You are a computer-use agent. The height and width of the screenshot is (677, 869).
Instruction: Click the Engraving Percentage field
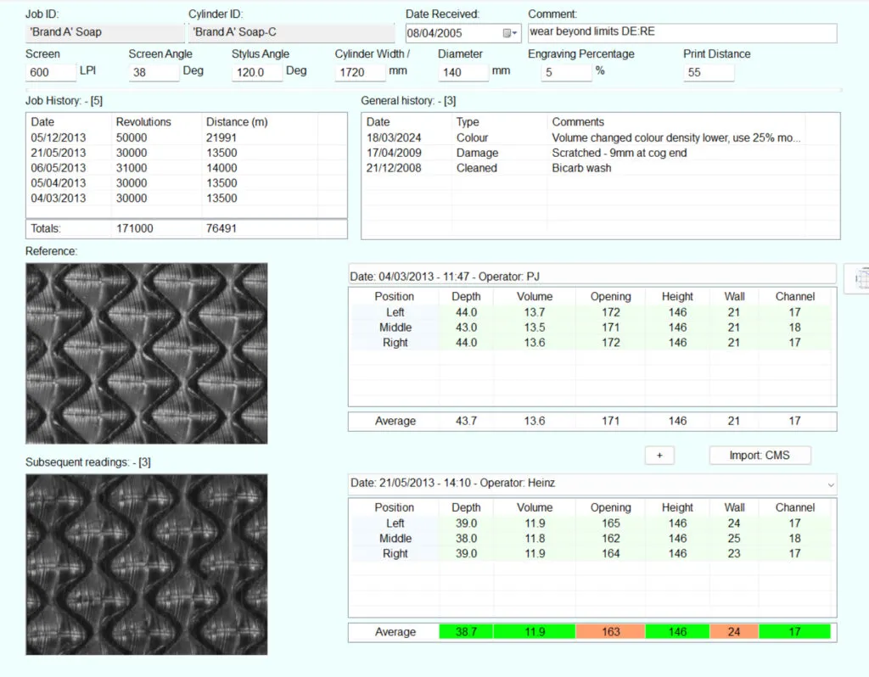coord(566,72)
